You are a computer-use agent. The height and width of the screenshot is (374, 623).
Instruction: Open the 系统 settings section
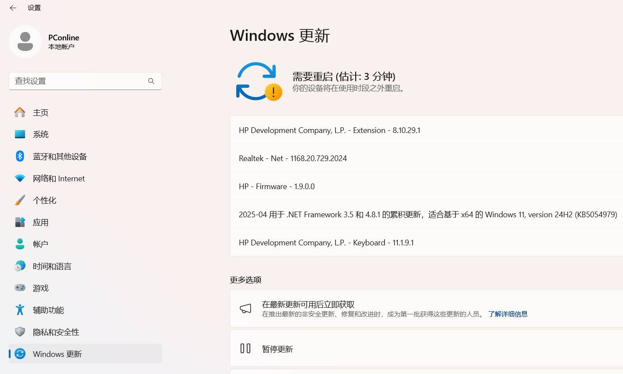(x=40, y=134)
